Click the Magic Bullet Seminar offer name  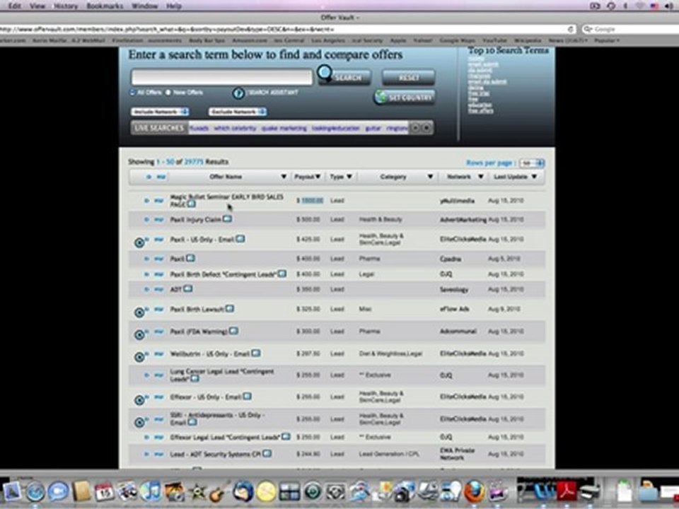coord(226,200)
